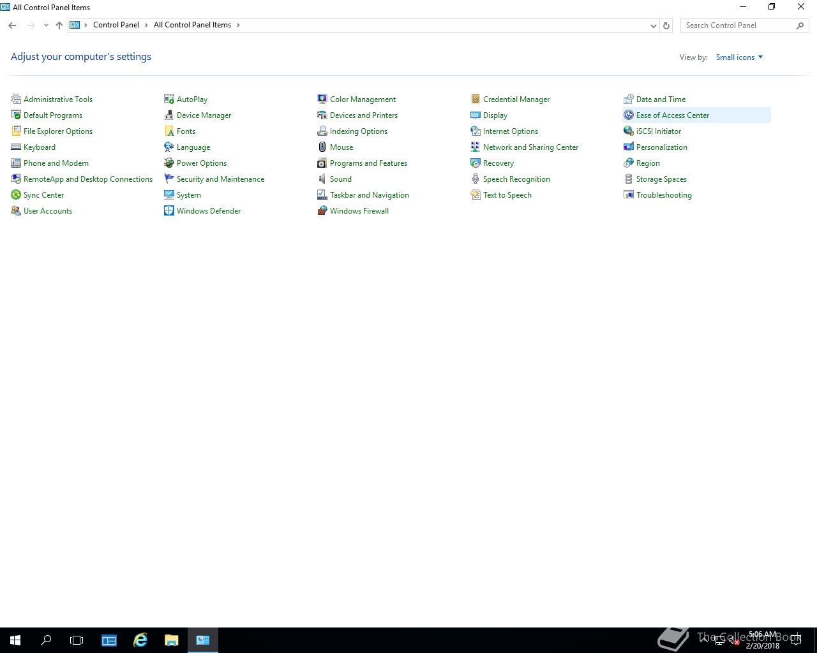Image resolution: width=817 pixels, height=653 pixels.
Task: Open the File Explorer Options icon
Action: tap(16, 131)
